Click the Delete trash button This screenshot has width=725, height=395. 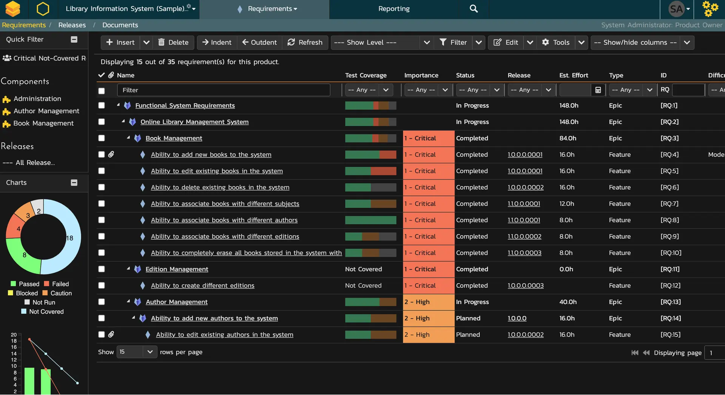pyautogui.click(x=173, y=42)
